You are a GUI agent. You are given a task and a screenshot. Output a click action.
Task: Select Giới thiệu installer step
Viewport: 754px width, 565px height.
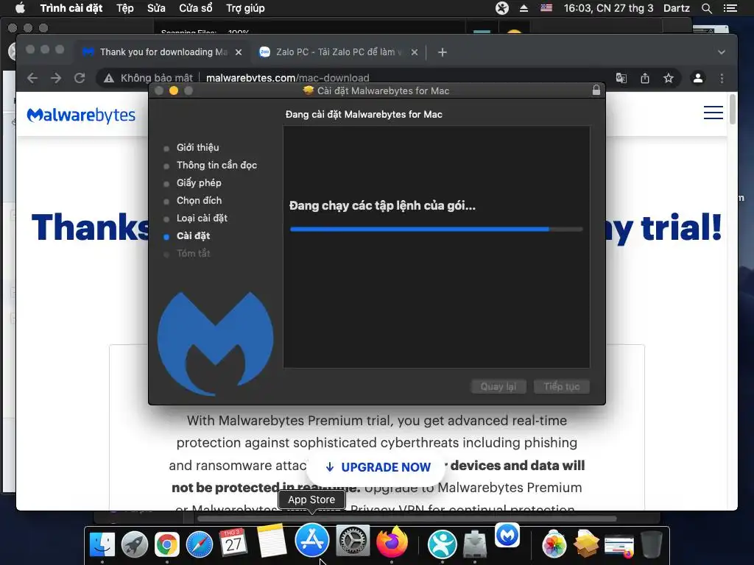point(197,147)
